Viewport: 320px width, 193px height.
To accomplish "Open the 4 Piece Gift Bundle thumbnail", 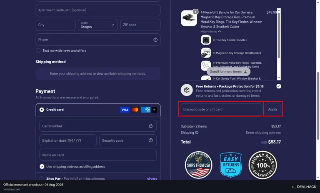I will [189, 18].
